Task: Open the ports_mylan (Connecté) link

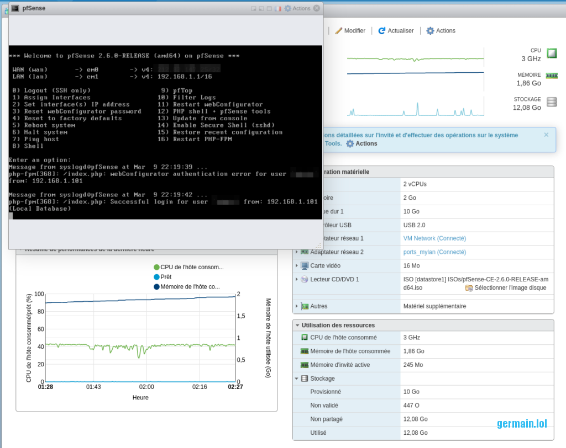Action: (x=434, y=252)
